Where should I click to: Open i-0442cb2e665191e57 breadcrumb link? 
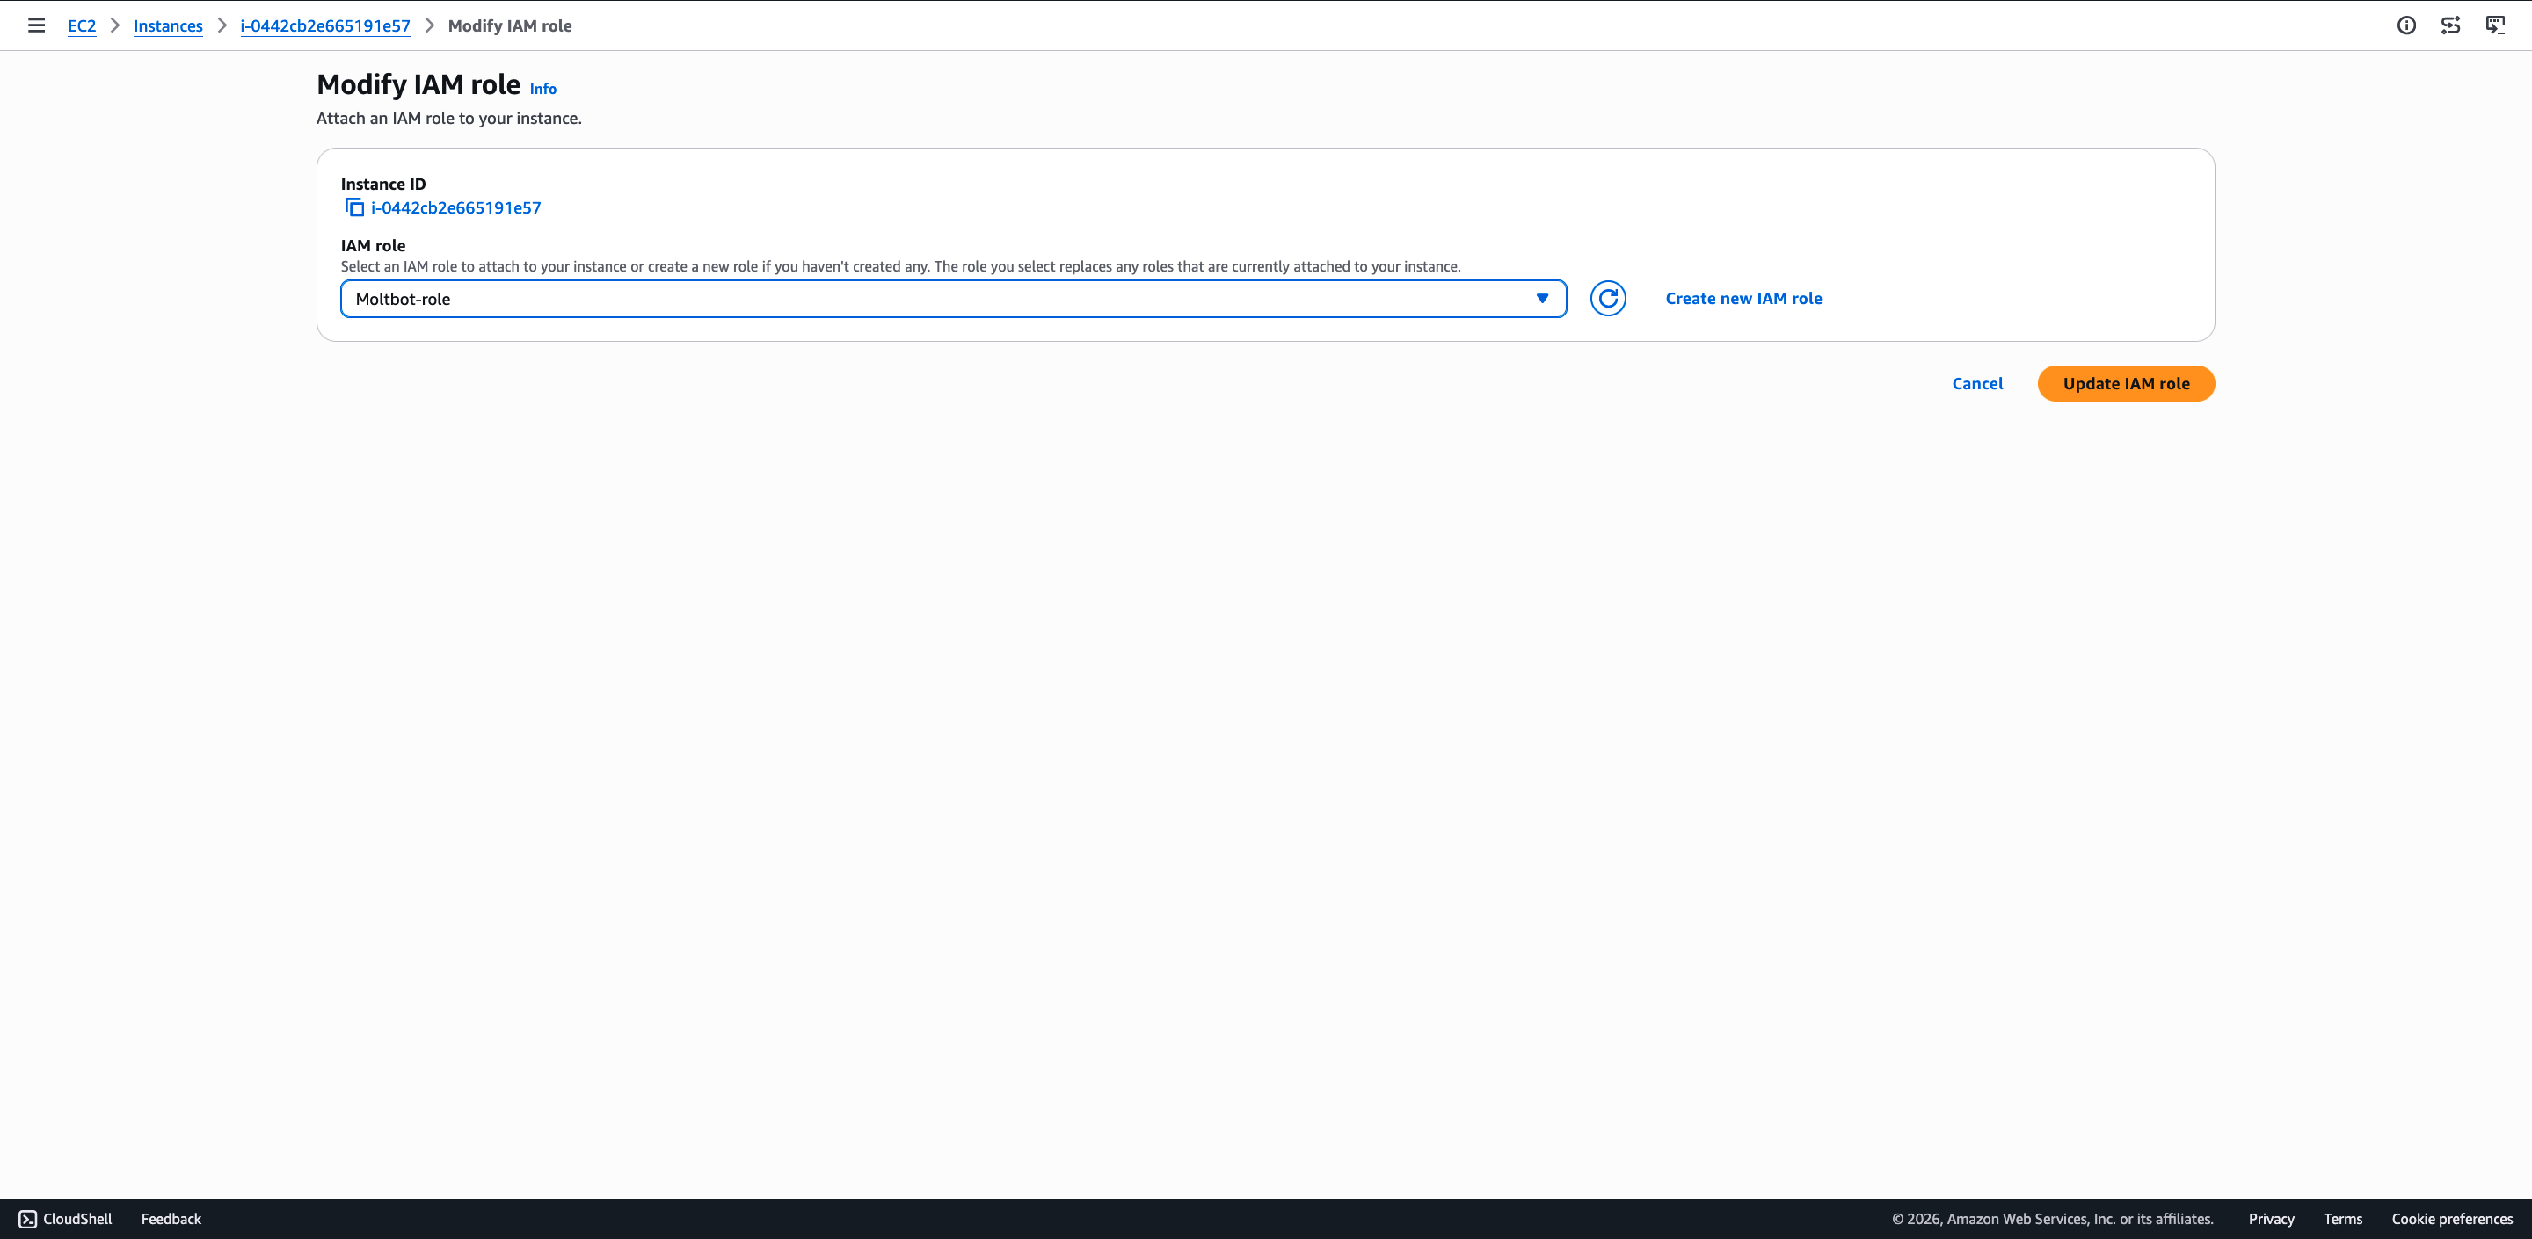pos(325,25)
